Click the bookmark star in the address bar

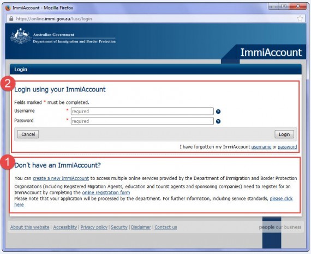pos(300,19)
